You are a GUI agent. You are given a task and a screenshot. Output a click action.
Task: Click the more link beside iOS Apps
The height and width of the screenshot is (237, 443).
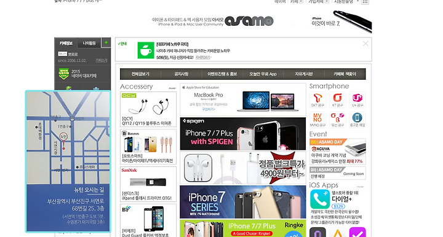[361, 187]
